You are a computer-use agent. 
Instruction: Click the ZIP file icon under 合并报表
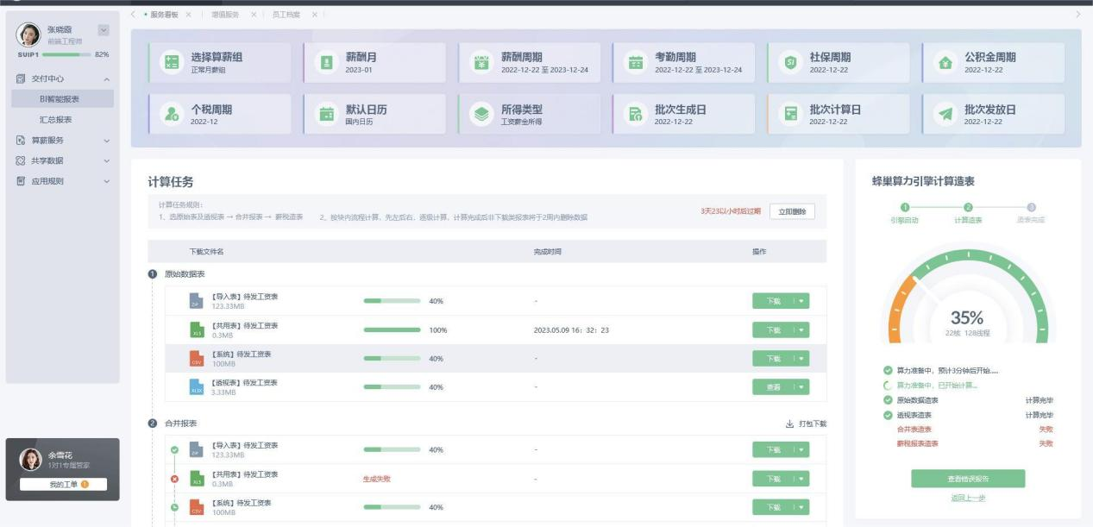tap(196, 449)
